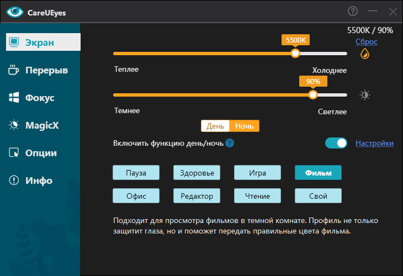Click the color temperature slider handle
403x276 pixels.
pyautogui.click(x=295, y=54)
